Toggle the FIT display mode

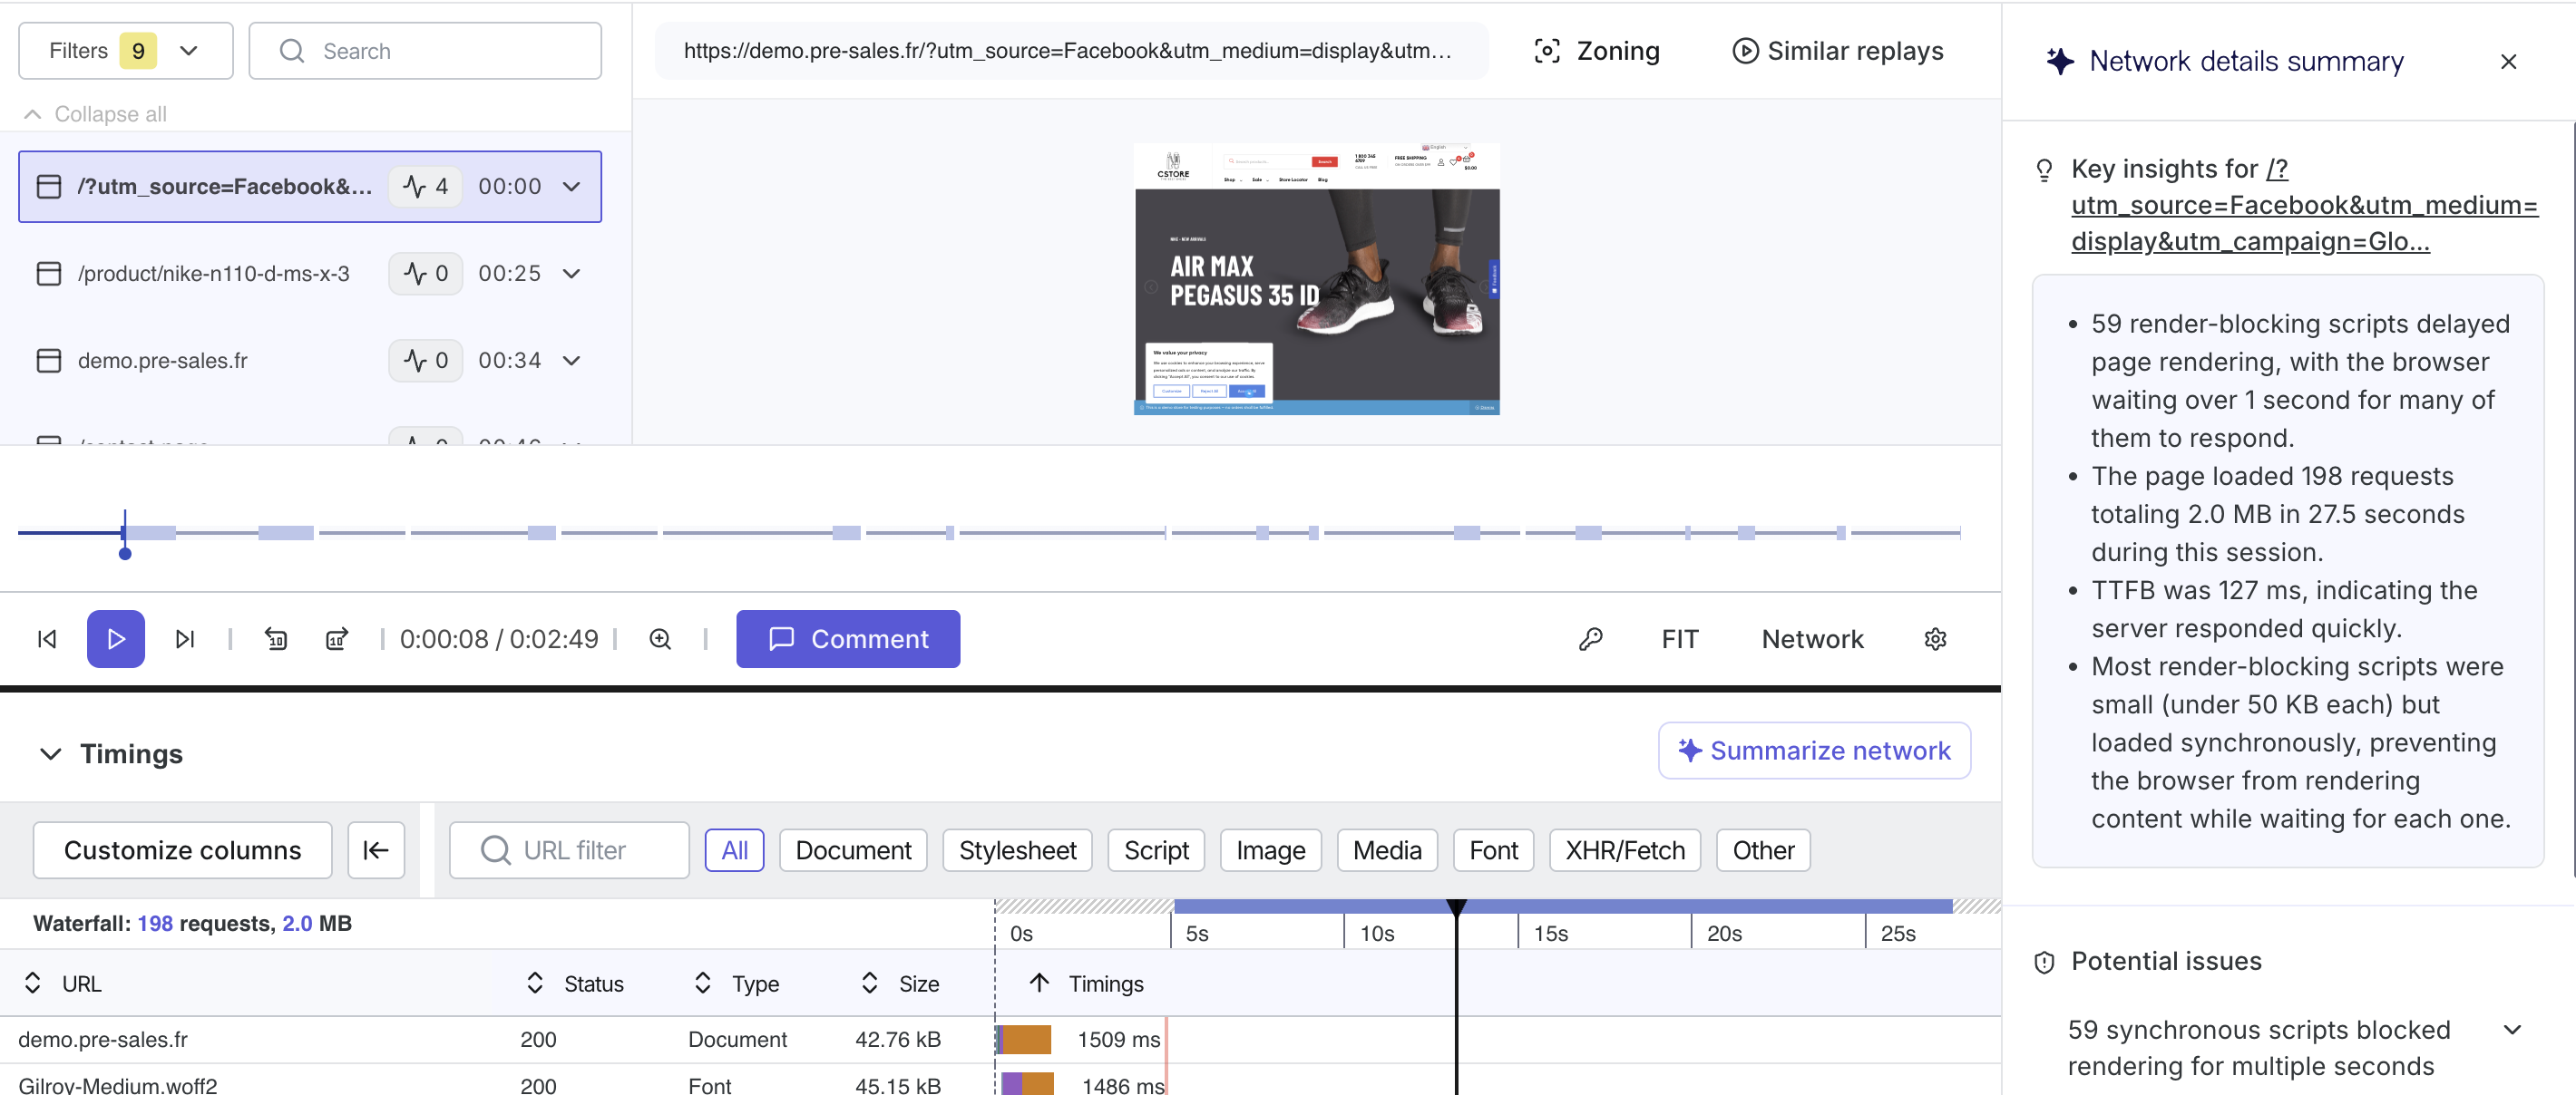click(1680, 639)
